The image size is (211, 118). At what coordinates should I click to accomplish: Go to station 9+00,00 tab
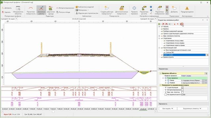click(x=101, y=109)
